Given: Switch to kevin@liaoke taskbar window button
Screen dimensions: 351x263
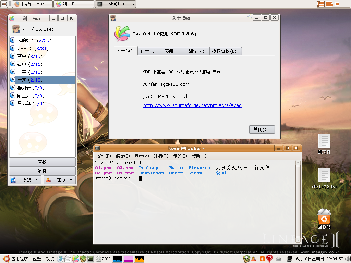Looking at the screenshot, I should click(x=116, y=4).
